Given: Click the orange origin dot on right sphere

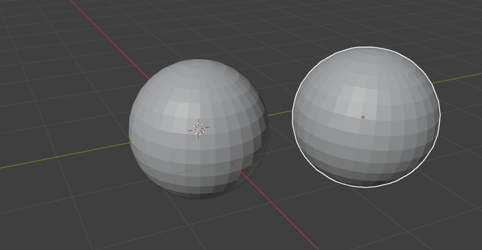Looking at the screenshot, I should [363, 117].
